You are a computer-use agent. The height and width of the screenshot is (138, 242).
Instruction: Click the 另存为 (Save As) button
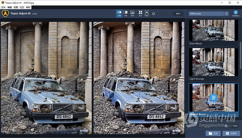tap(231, 133)
